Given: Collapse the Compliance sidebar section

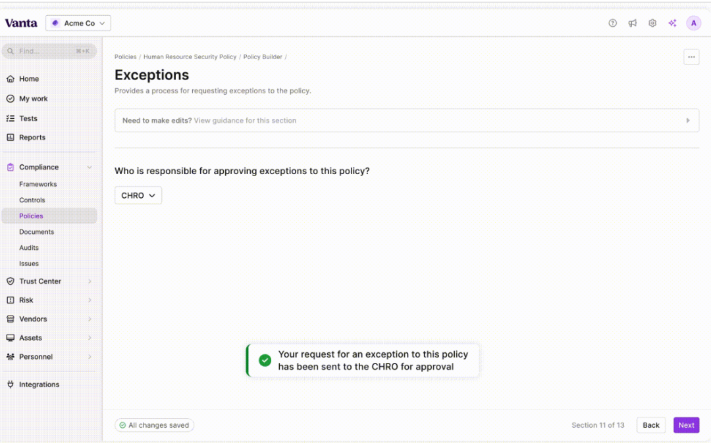Looking at the screenshot, I should coord(90,168).
